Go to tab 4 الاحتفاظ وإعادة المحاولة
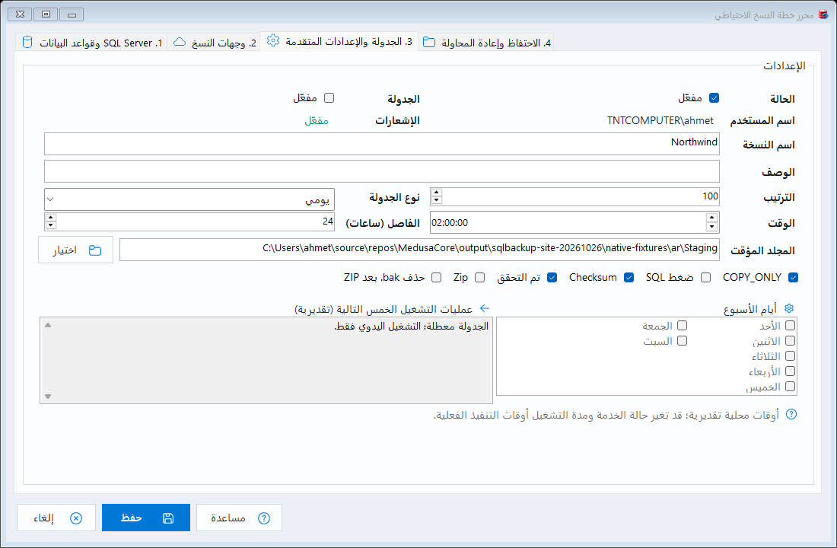This screenshot has width=837, height=548. 486,42
